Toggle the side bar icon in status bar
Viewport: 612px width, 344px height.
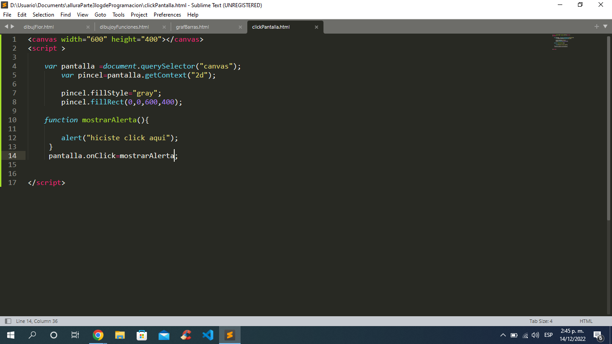[8, 321]
